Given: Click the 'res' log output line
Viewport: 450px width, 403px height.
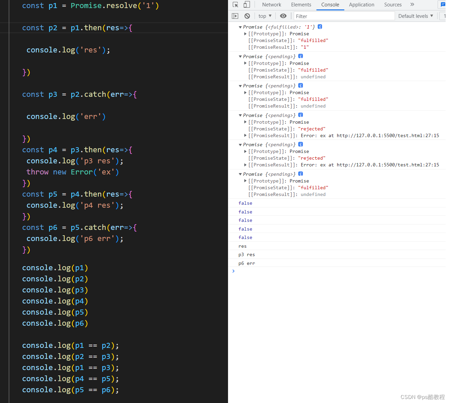Looking at the screenshot, I should [242, 246].
